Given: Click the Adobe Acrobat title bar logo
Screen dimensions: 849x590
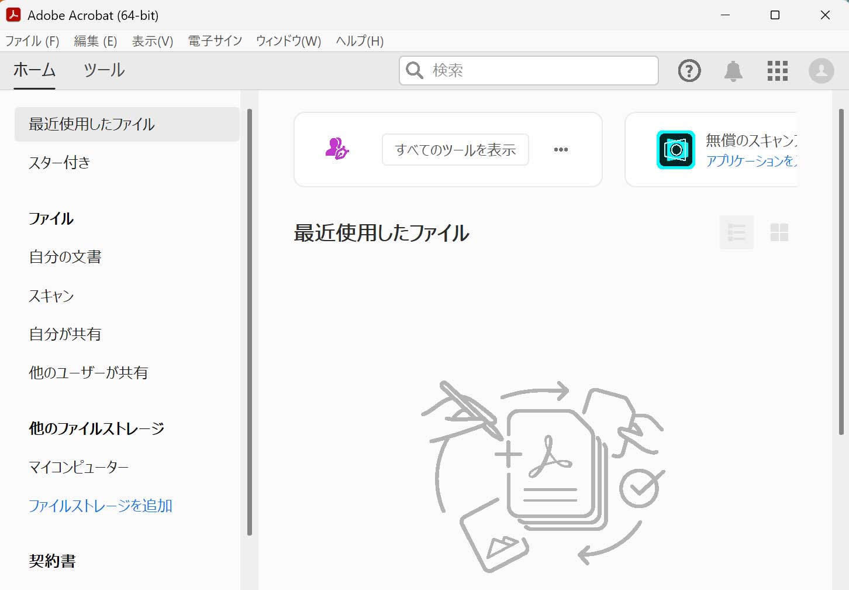Looking at the screenshot, I should pos(13,15).
